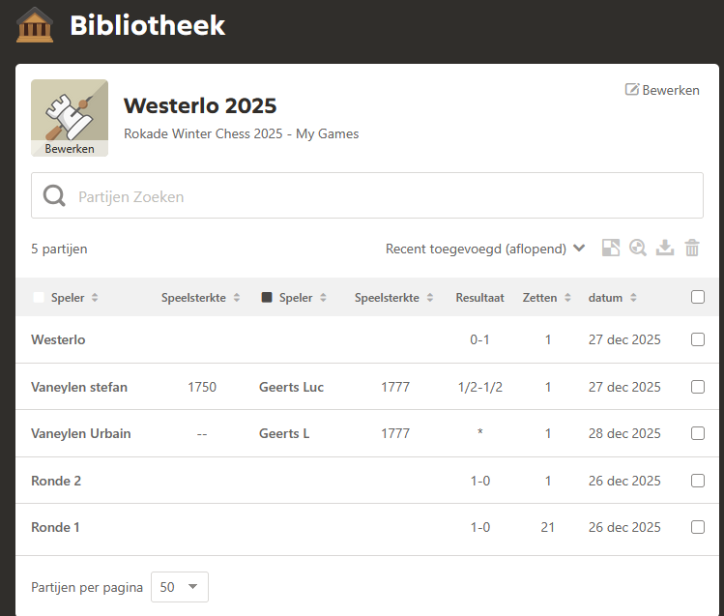Image resolution: width=724 pixels, height=616 pixels.
Task: Click the trash delete icon
Action: click(x=692, y=249)
